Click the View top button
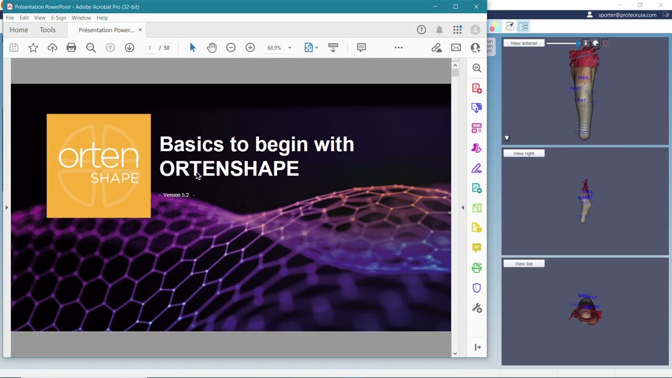This screenshot has width=672, height=378. coord(524,264)
